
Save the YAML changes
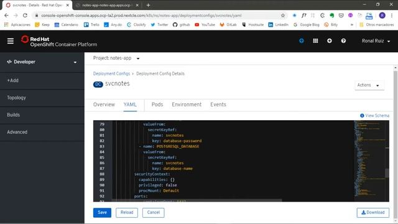point(102,213)
